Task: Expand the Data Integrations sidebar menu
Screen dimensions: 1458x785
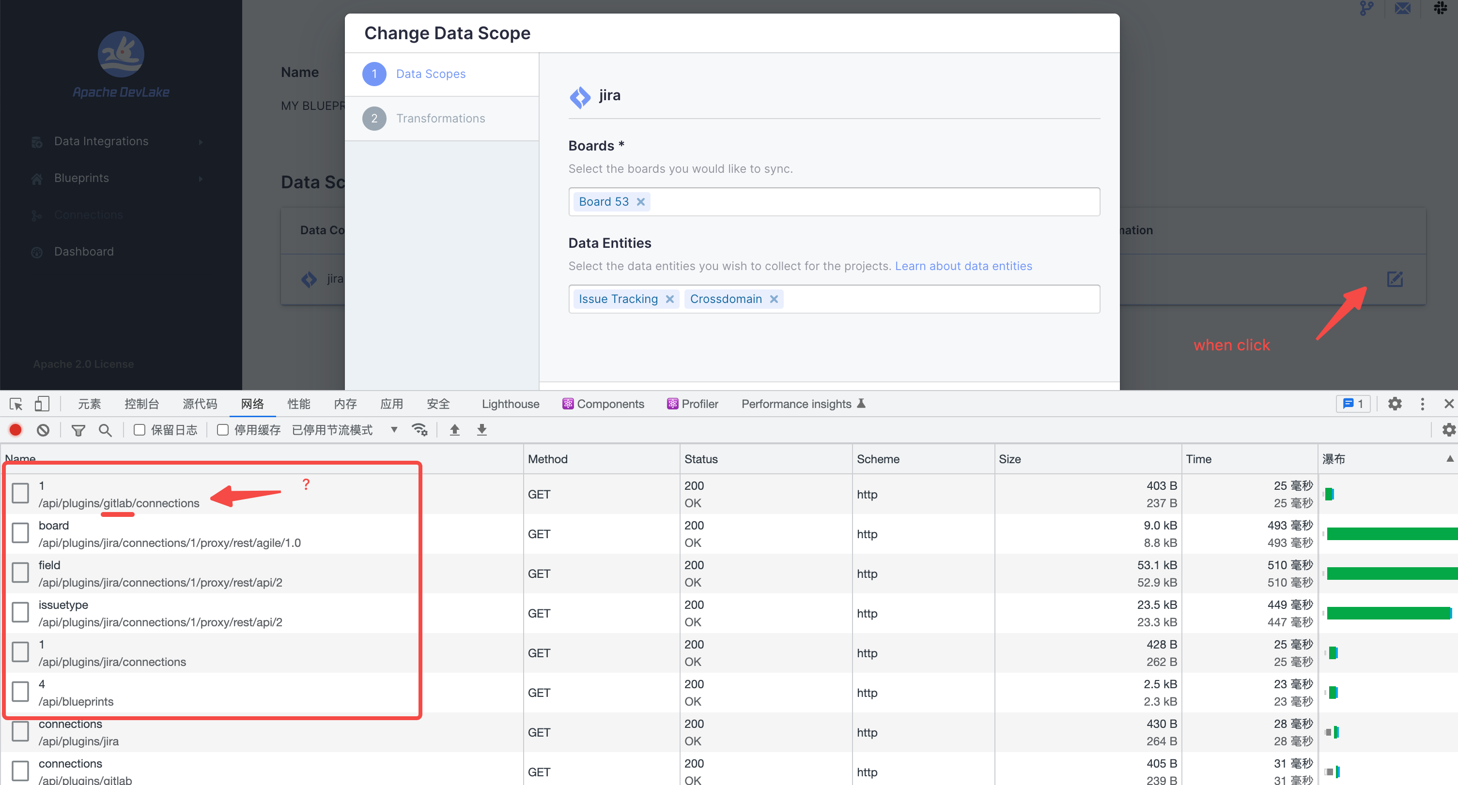Action: coord(101,141)
